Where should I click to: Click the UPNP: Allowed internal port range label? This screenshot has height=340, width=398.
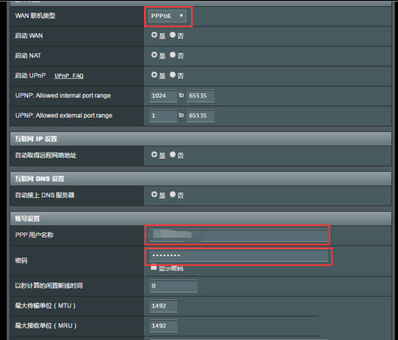63,96
